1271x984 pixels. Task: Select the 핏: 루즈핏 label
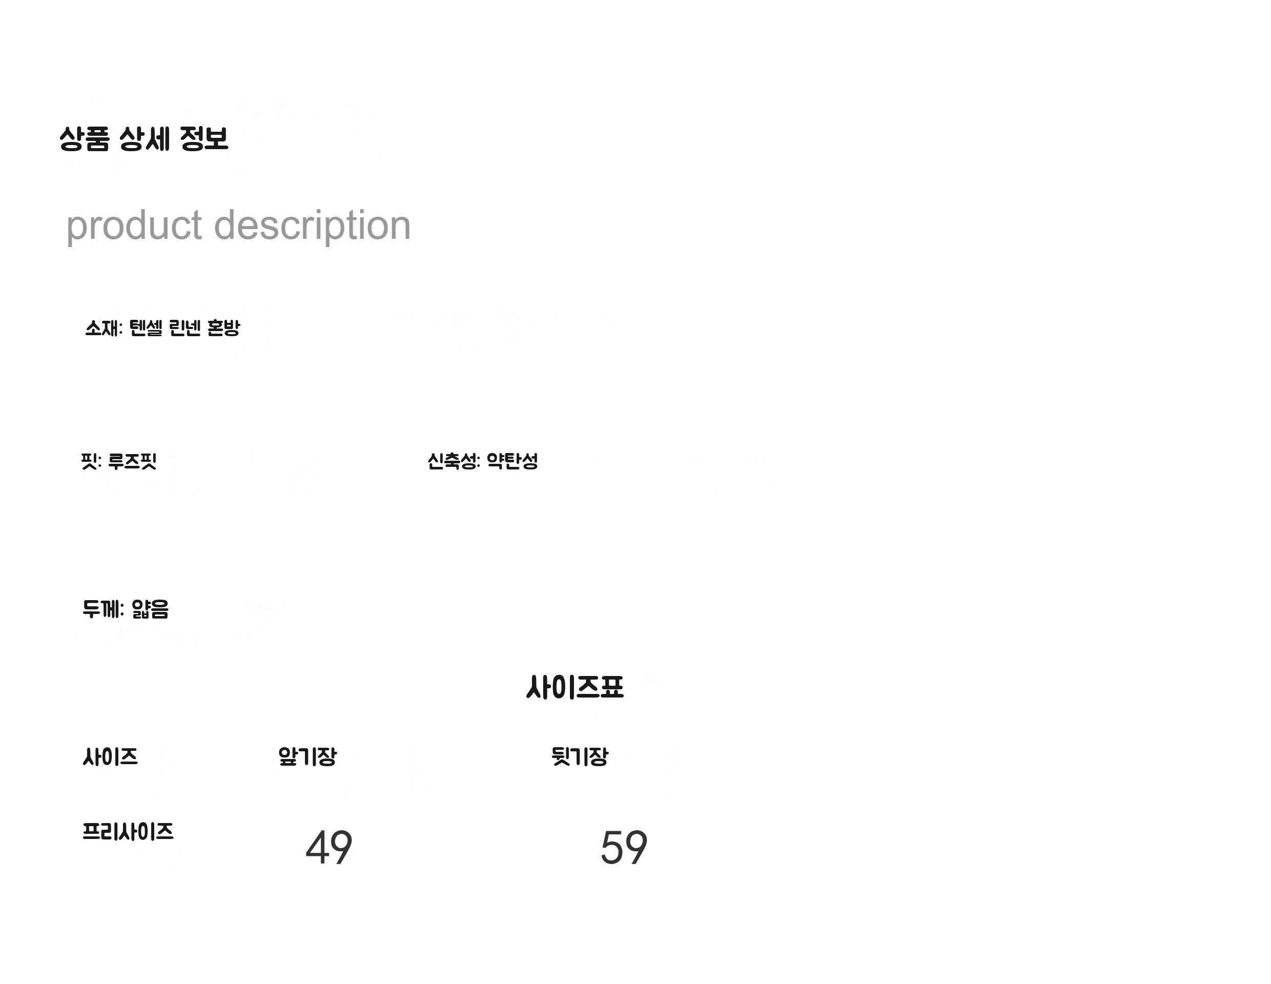[119, 461]
